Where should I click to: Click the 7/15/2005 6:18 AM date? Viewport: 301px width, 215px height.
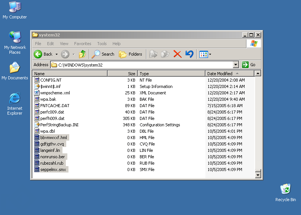(x=225, y=106)
